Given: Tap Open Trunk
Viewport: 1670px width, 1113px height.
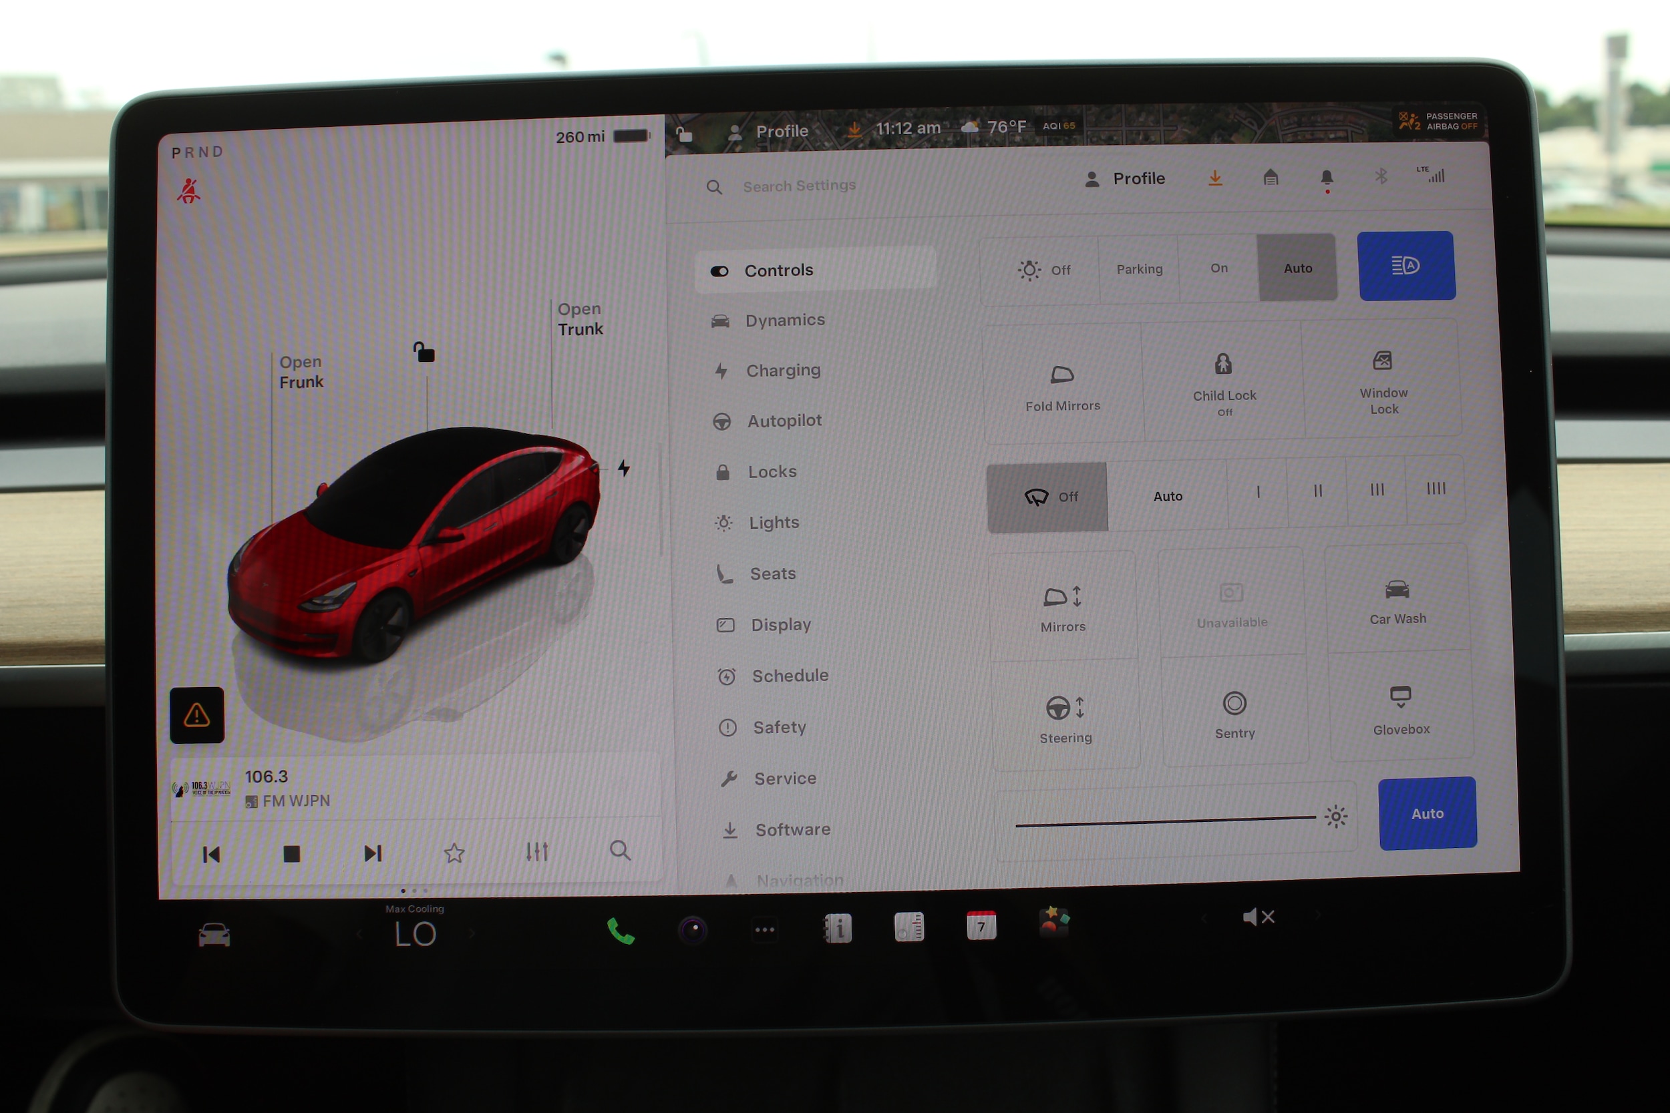Looking at the screenshot, I should [580, 319].
